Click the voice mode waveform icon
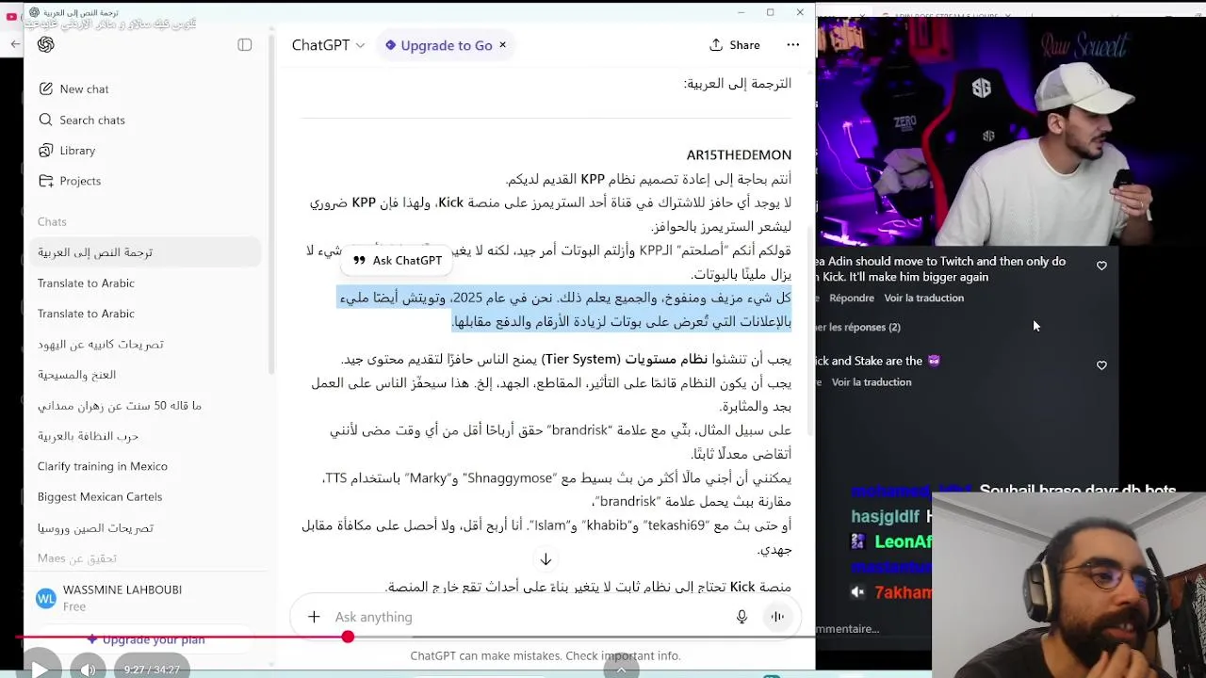The height and width of the screenshot is (678, 1206). 777,617
